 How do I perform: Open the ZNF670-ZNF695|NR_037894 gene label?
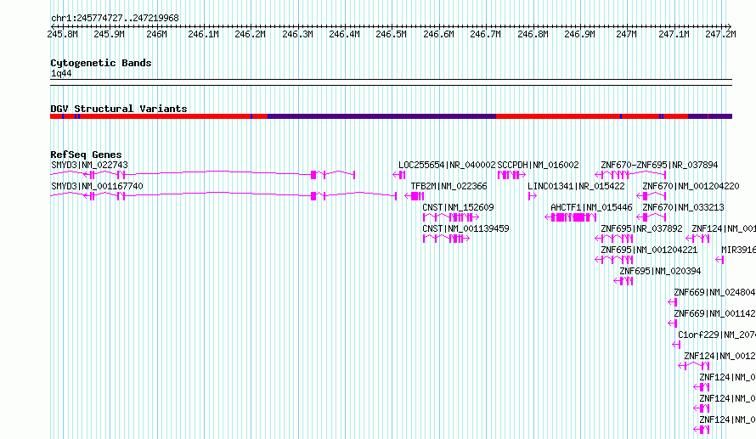(659, 165)
